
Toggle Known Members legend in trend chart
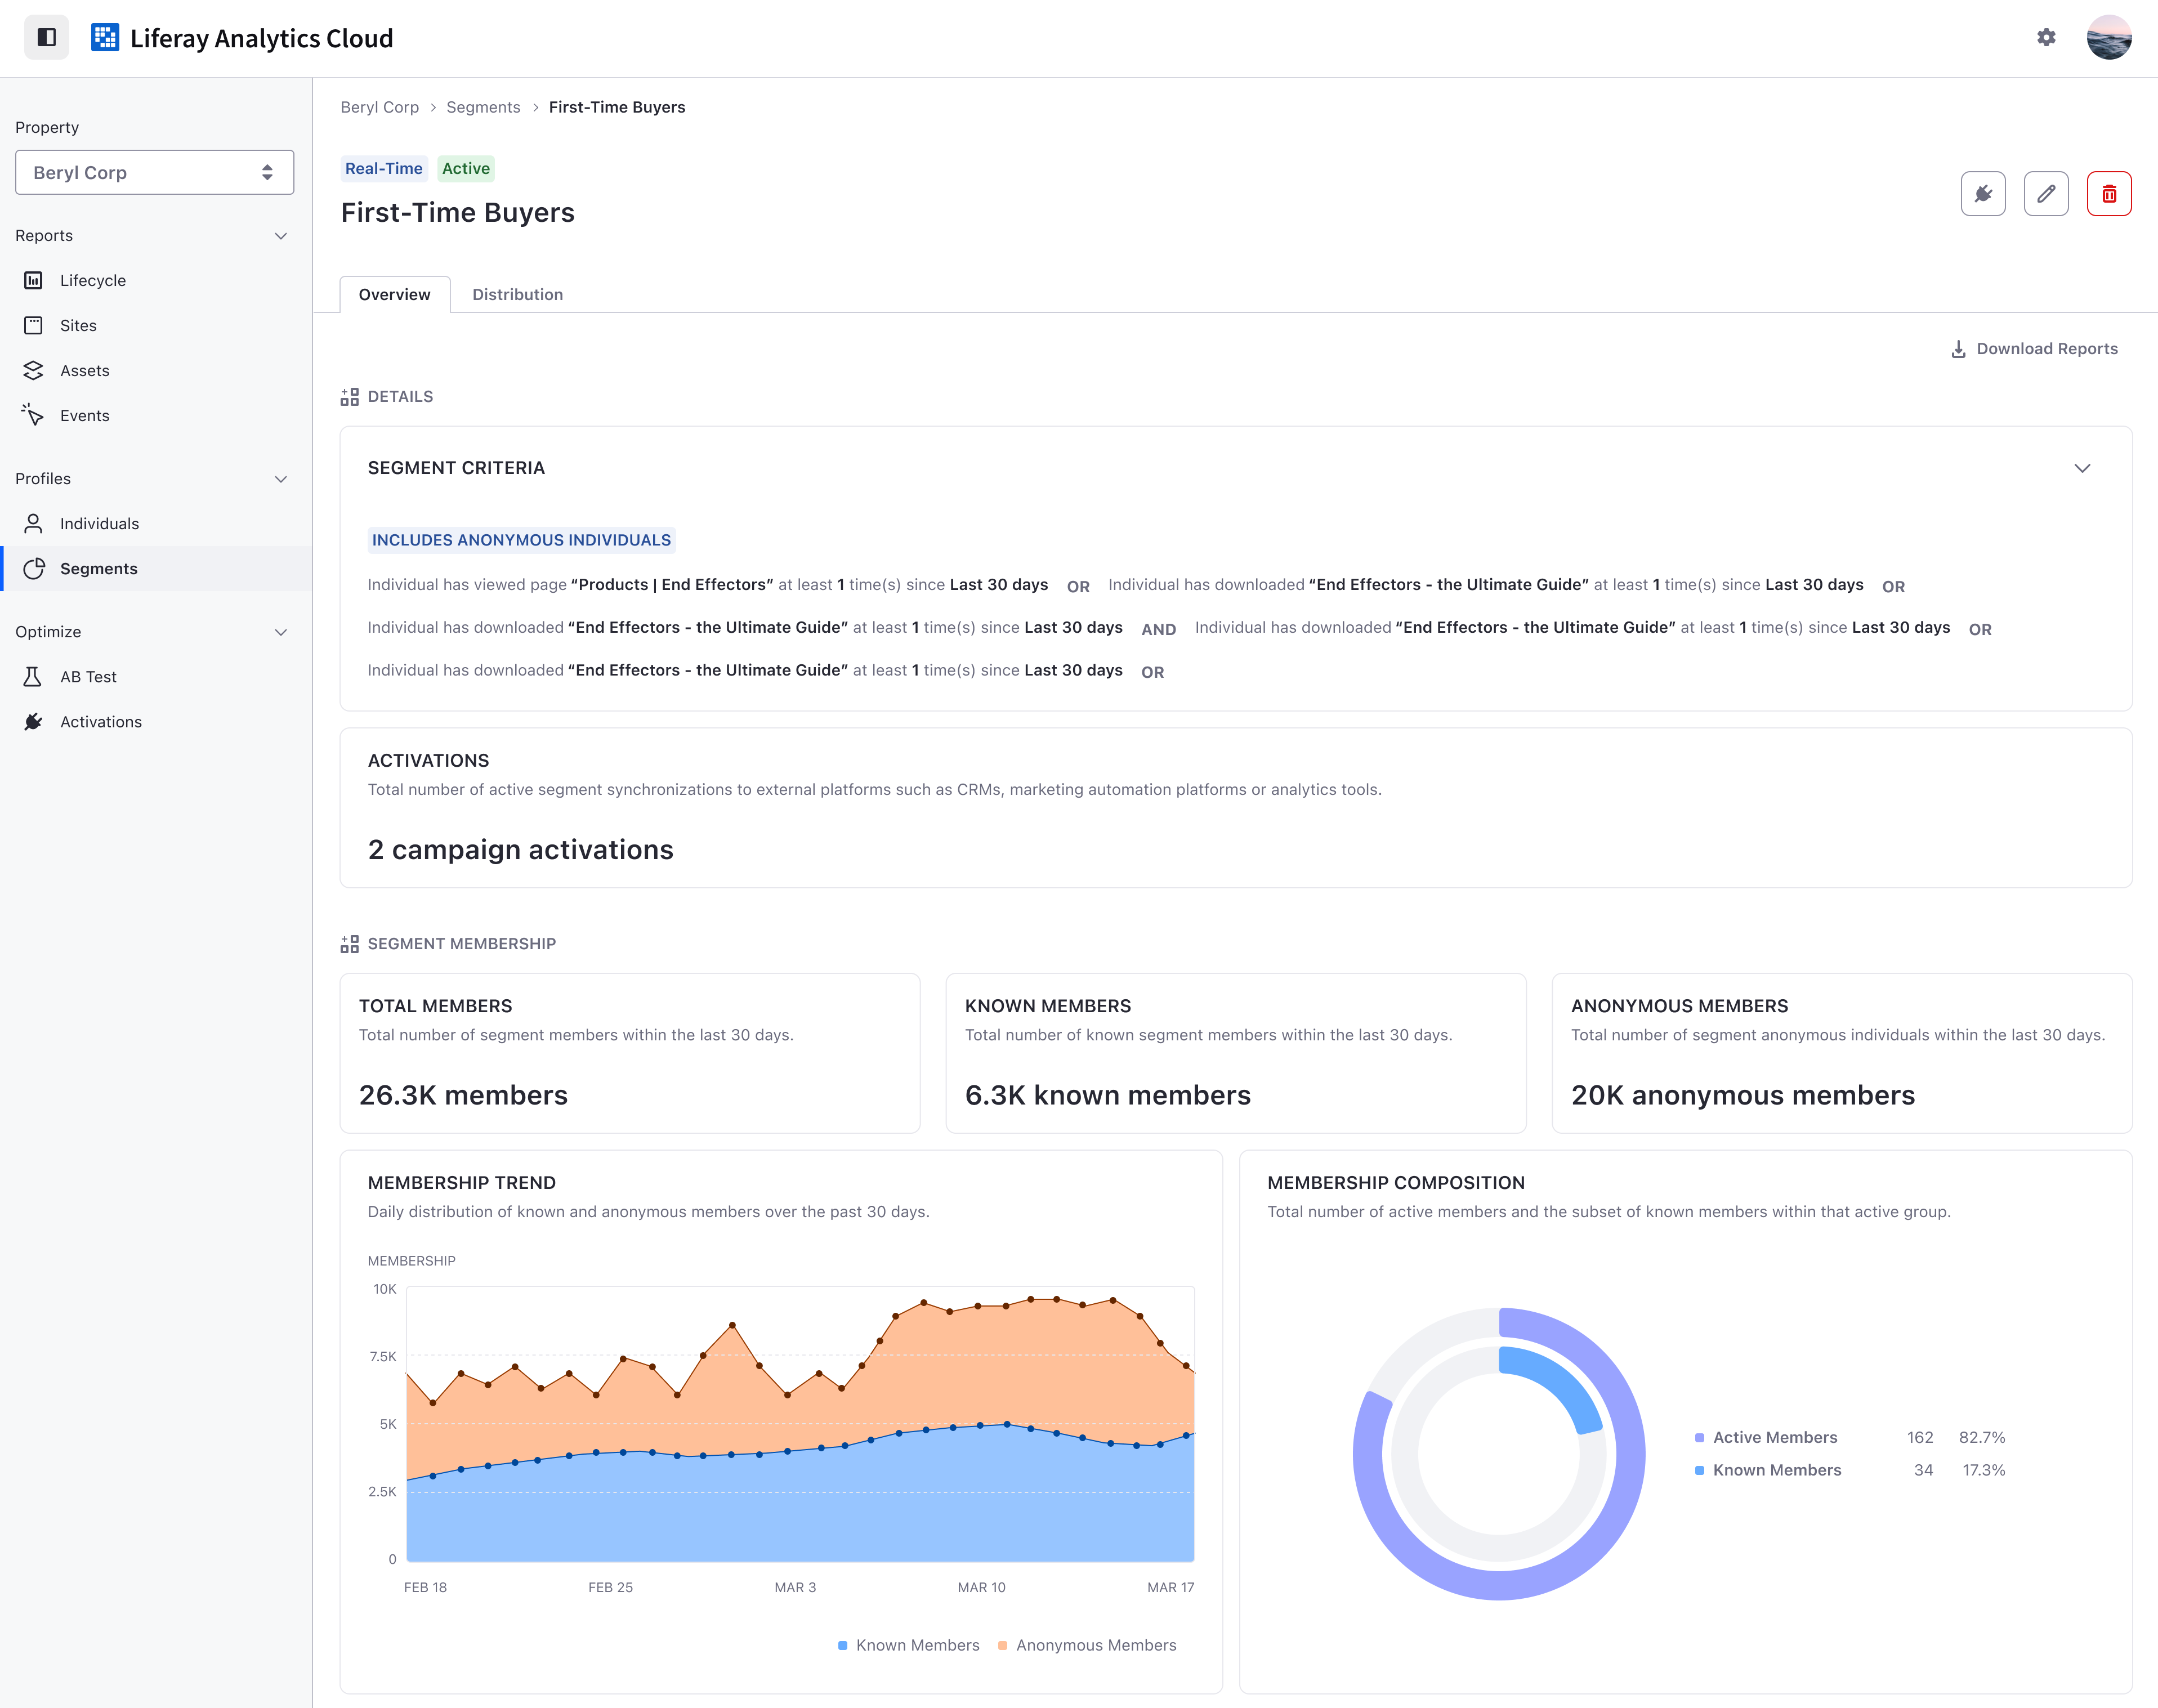click(908, 1645)
